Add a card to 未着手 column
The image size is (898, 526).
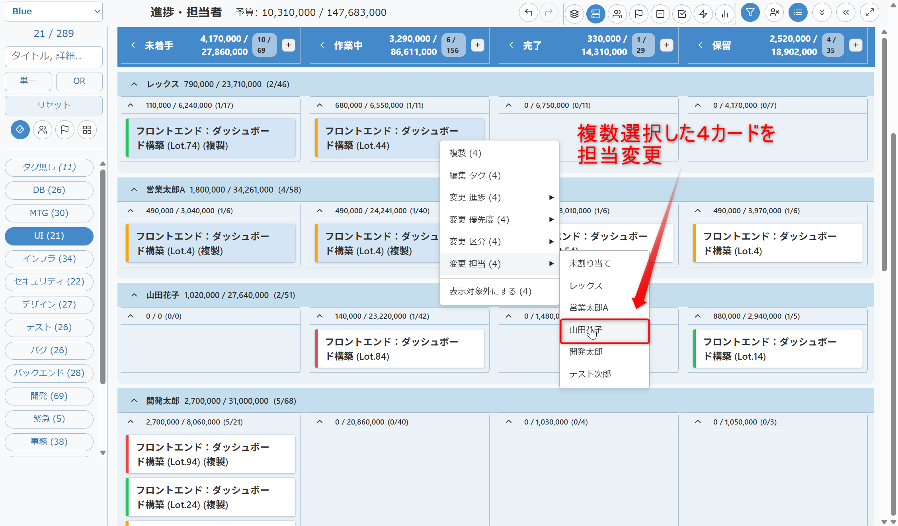click(289, 45)
